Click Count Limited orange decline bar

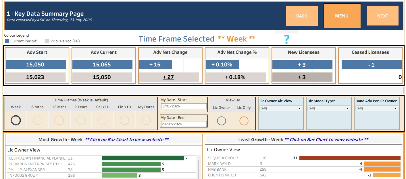tap(387, 175)
